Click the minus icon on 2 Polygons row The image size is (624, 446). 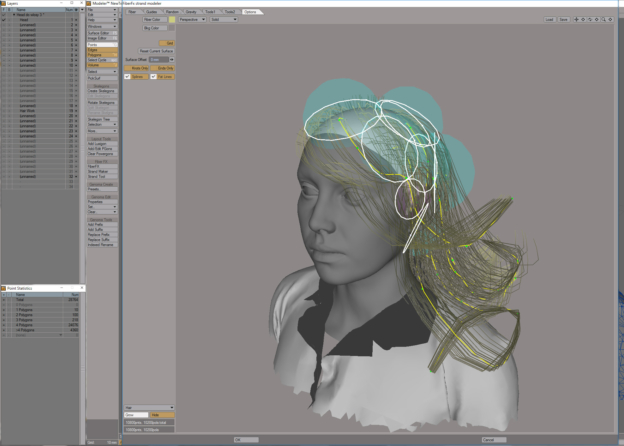tap(9, 315)
